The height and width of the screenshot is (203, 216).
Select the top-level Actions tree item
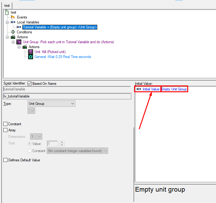coord(22,37)
